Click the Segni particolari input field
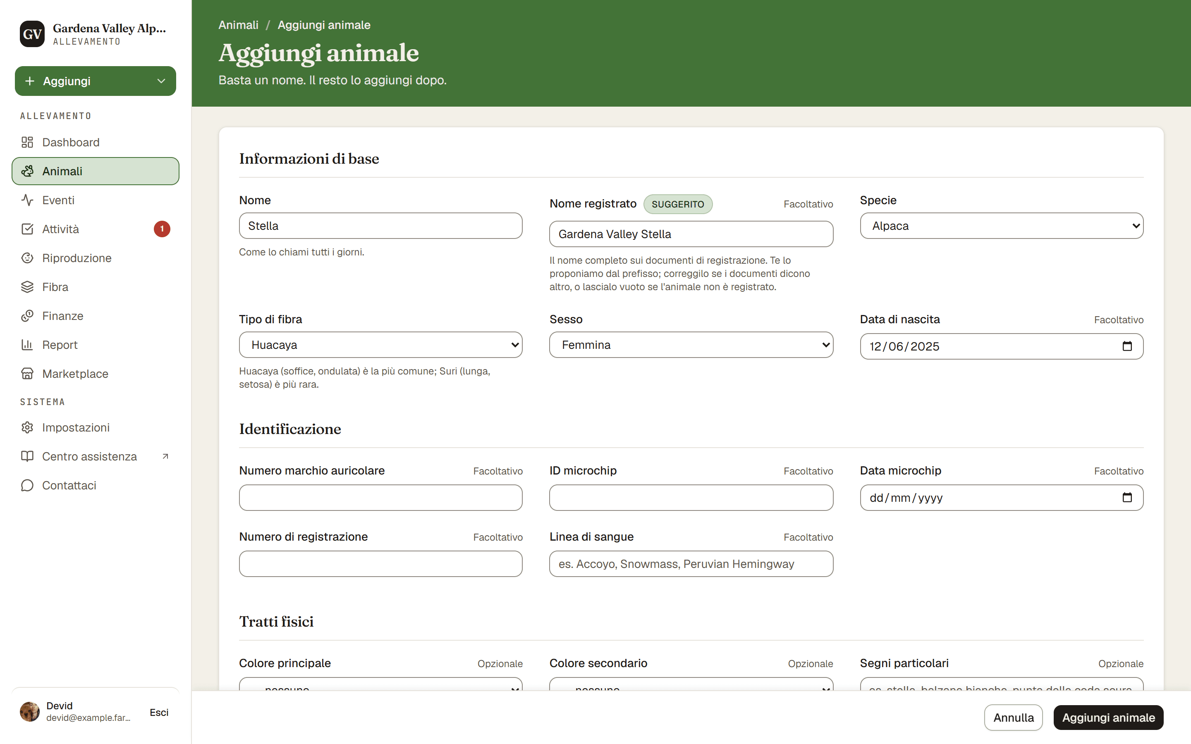 [x=1002, y=684]
